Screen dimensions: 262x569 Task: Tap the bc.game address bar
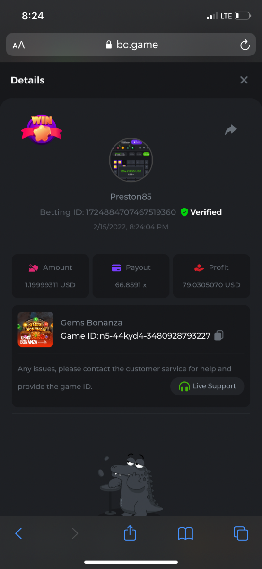click(x=131, y=45)
